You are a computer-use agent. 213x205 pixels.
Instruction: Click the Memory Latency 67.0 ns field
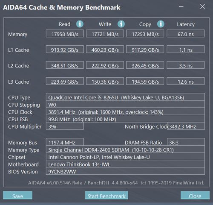pyautogui.click(x=186, y=34)
